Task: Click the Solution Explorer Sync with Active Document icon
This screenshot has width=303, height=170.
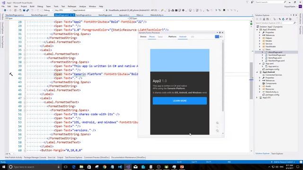Action: (x=280, y=19)
